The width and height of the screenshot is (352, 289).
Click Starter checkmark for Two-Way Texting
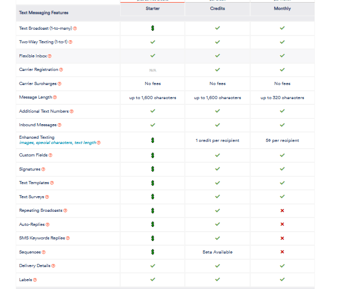[152, 42]
